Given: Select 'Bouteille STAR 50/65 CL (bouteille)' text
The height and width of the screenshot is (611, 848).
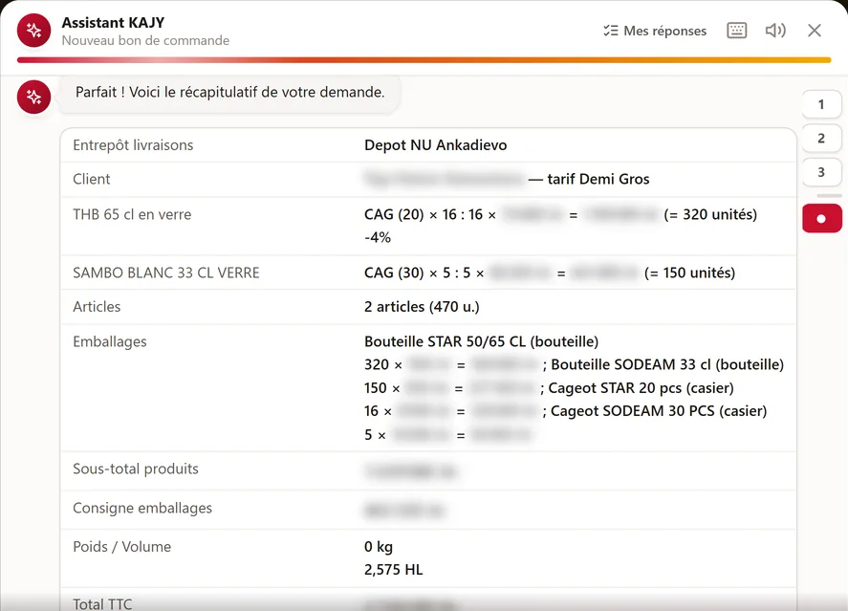Looking at the screenshot, I should coord(481,341).
